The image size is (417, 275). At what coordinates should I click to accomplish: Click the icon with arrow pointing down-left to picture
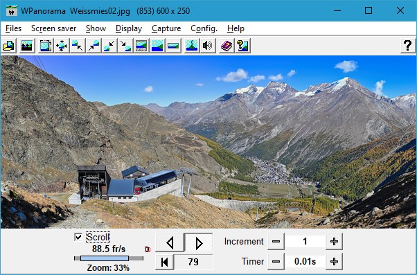click(109, 46)
